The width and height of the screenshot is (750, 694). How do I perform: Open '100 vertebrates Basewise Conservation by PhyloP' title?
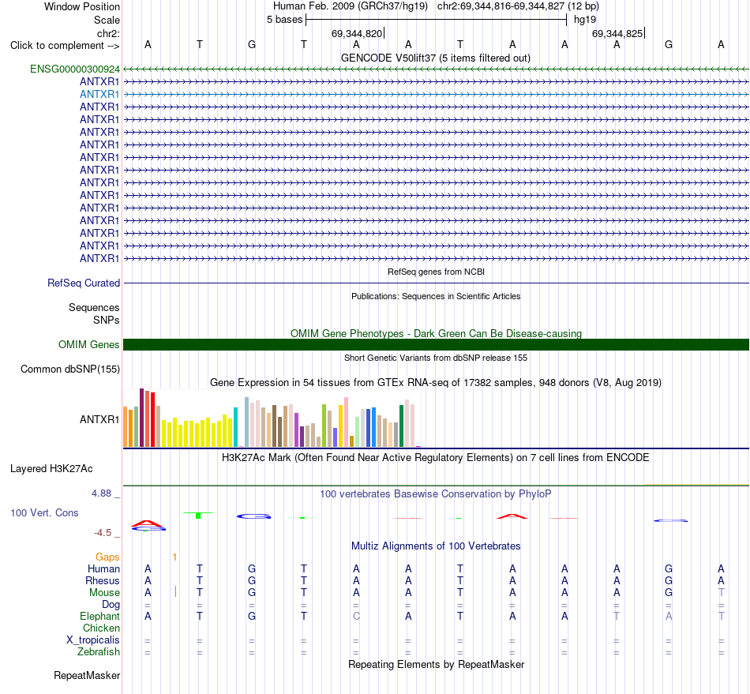[x=436, y=493]
